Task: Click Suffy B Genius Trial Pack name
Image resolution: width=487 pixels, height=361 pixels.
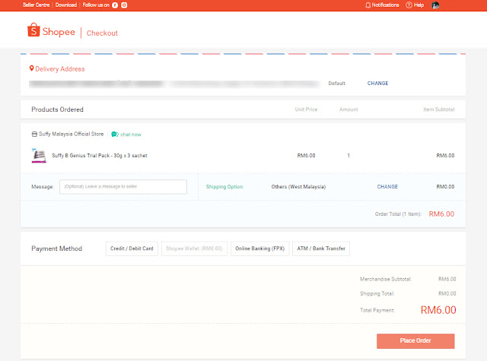Action: click(x=100, y=155)
